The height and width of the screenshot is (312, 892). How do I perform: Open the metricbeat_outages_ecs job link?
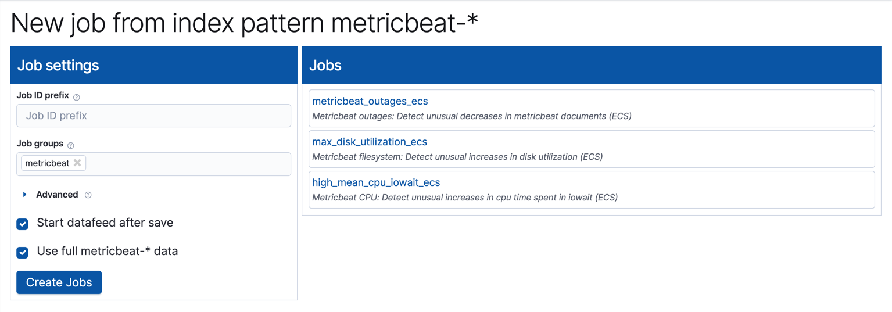370,101
